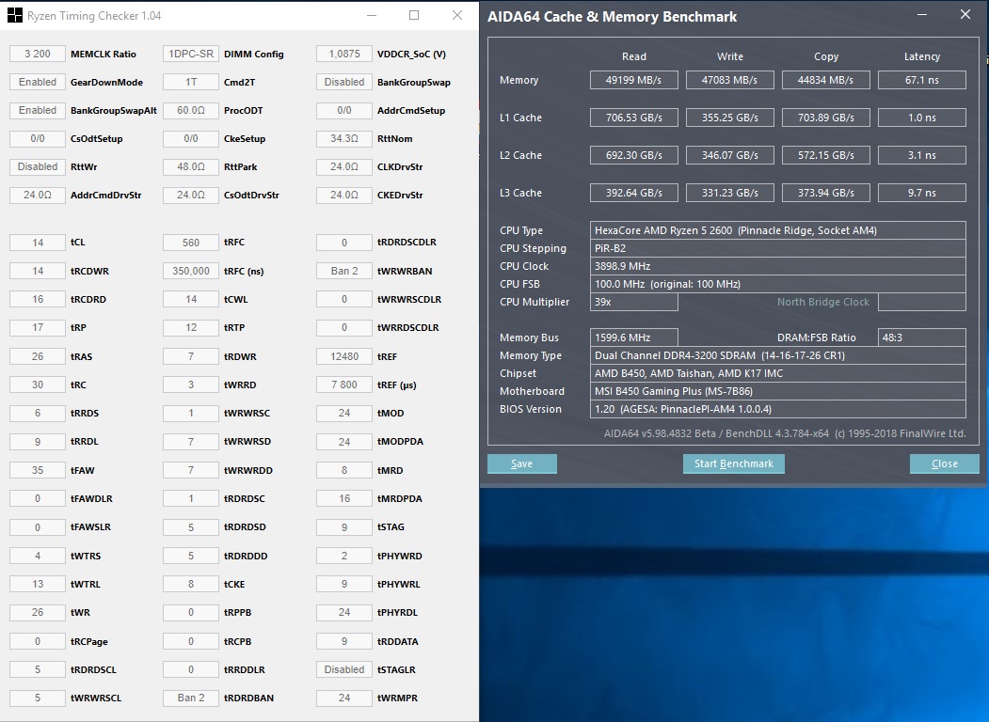The height and width of the screenshot is (722, 989).
Task: Click the BIOS Version 1.20 value
Action: [777, 409]
